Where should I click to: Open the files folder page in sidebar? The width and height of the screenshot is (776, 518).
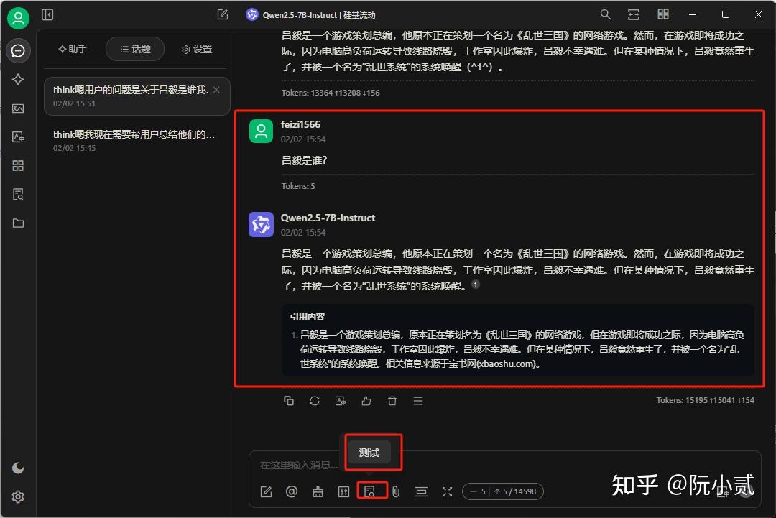click(x=18, y=223)
